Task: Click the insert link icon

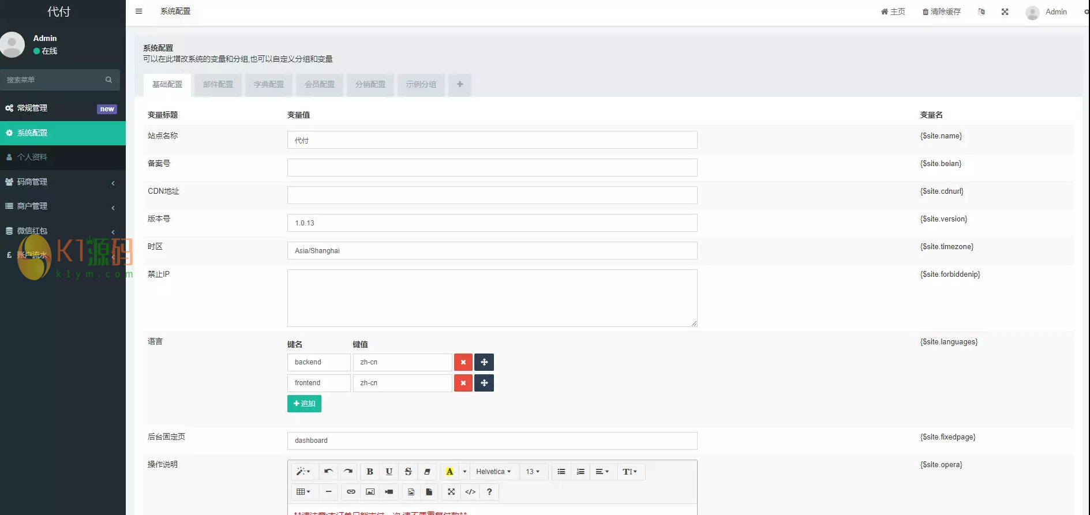Action: point(351,492)
